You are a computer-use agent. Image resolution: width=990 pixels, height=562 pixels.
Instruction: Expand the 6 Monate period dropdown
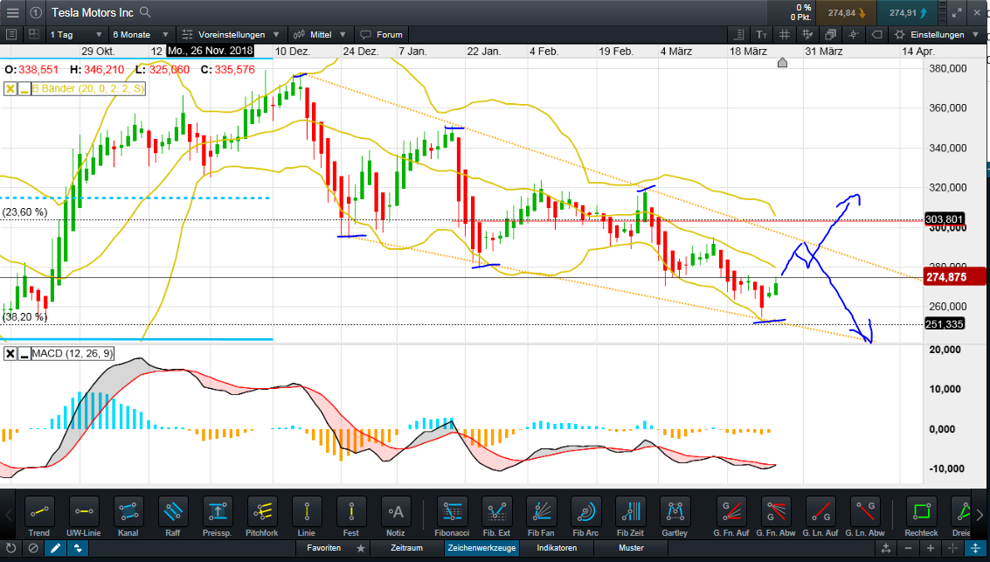[x=140, y=35]
